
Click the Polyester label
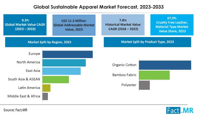[129, 85]
